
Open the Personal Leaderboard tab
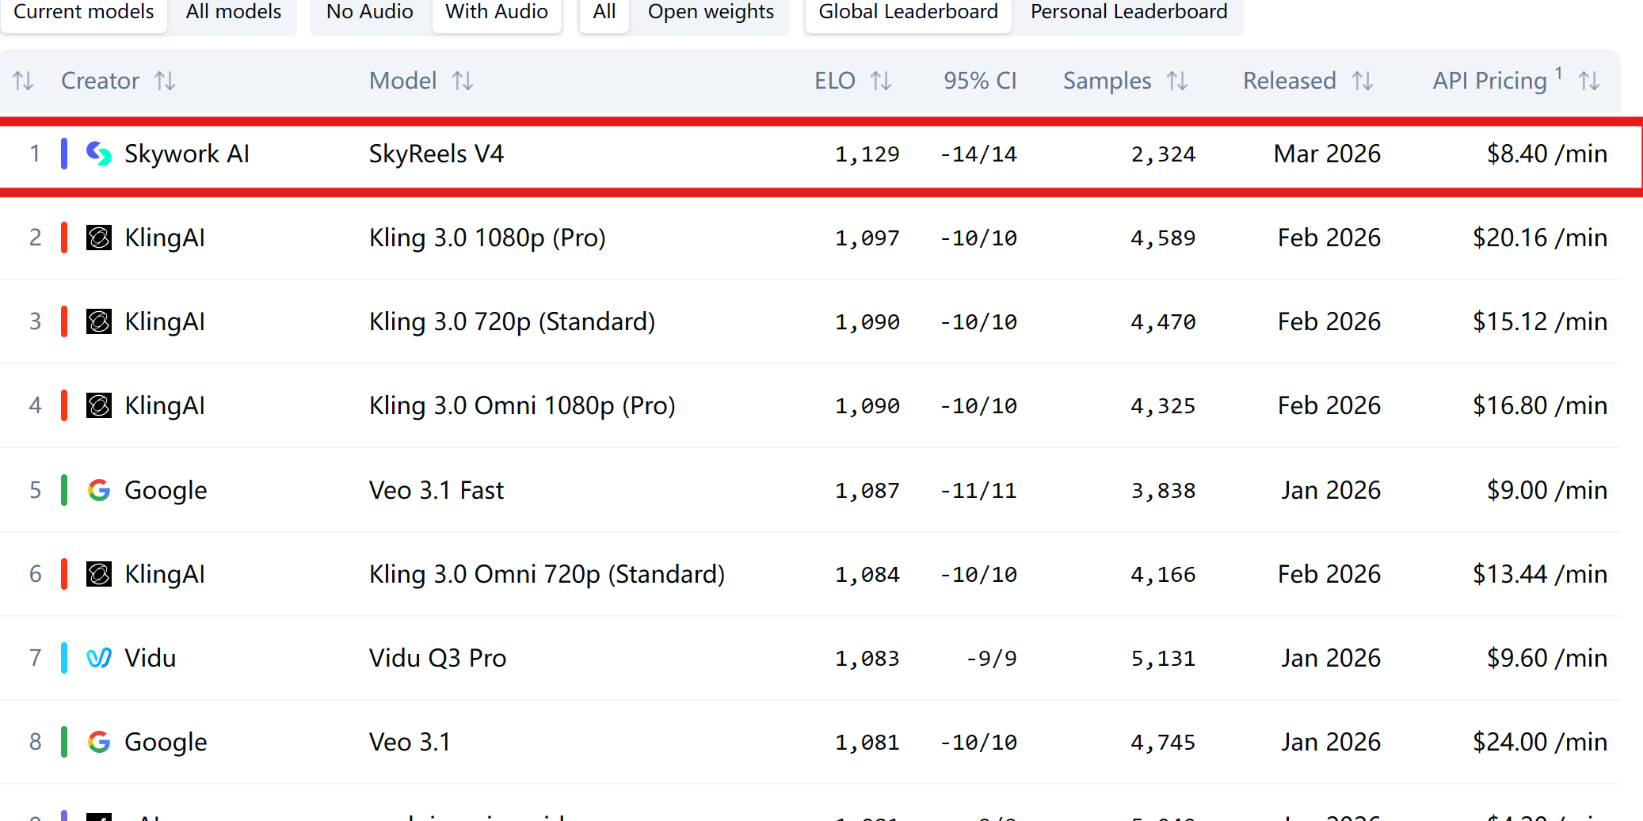[1128, 12]
